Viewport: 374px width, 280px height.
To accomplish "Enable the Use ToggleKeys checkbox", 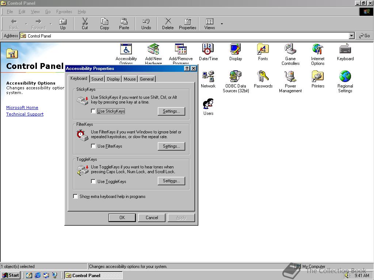I will [93, 181].
